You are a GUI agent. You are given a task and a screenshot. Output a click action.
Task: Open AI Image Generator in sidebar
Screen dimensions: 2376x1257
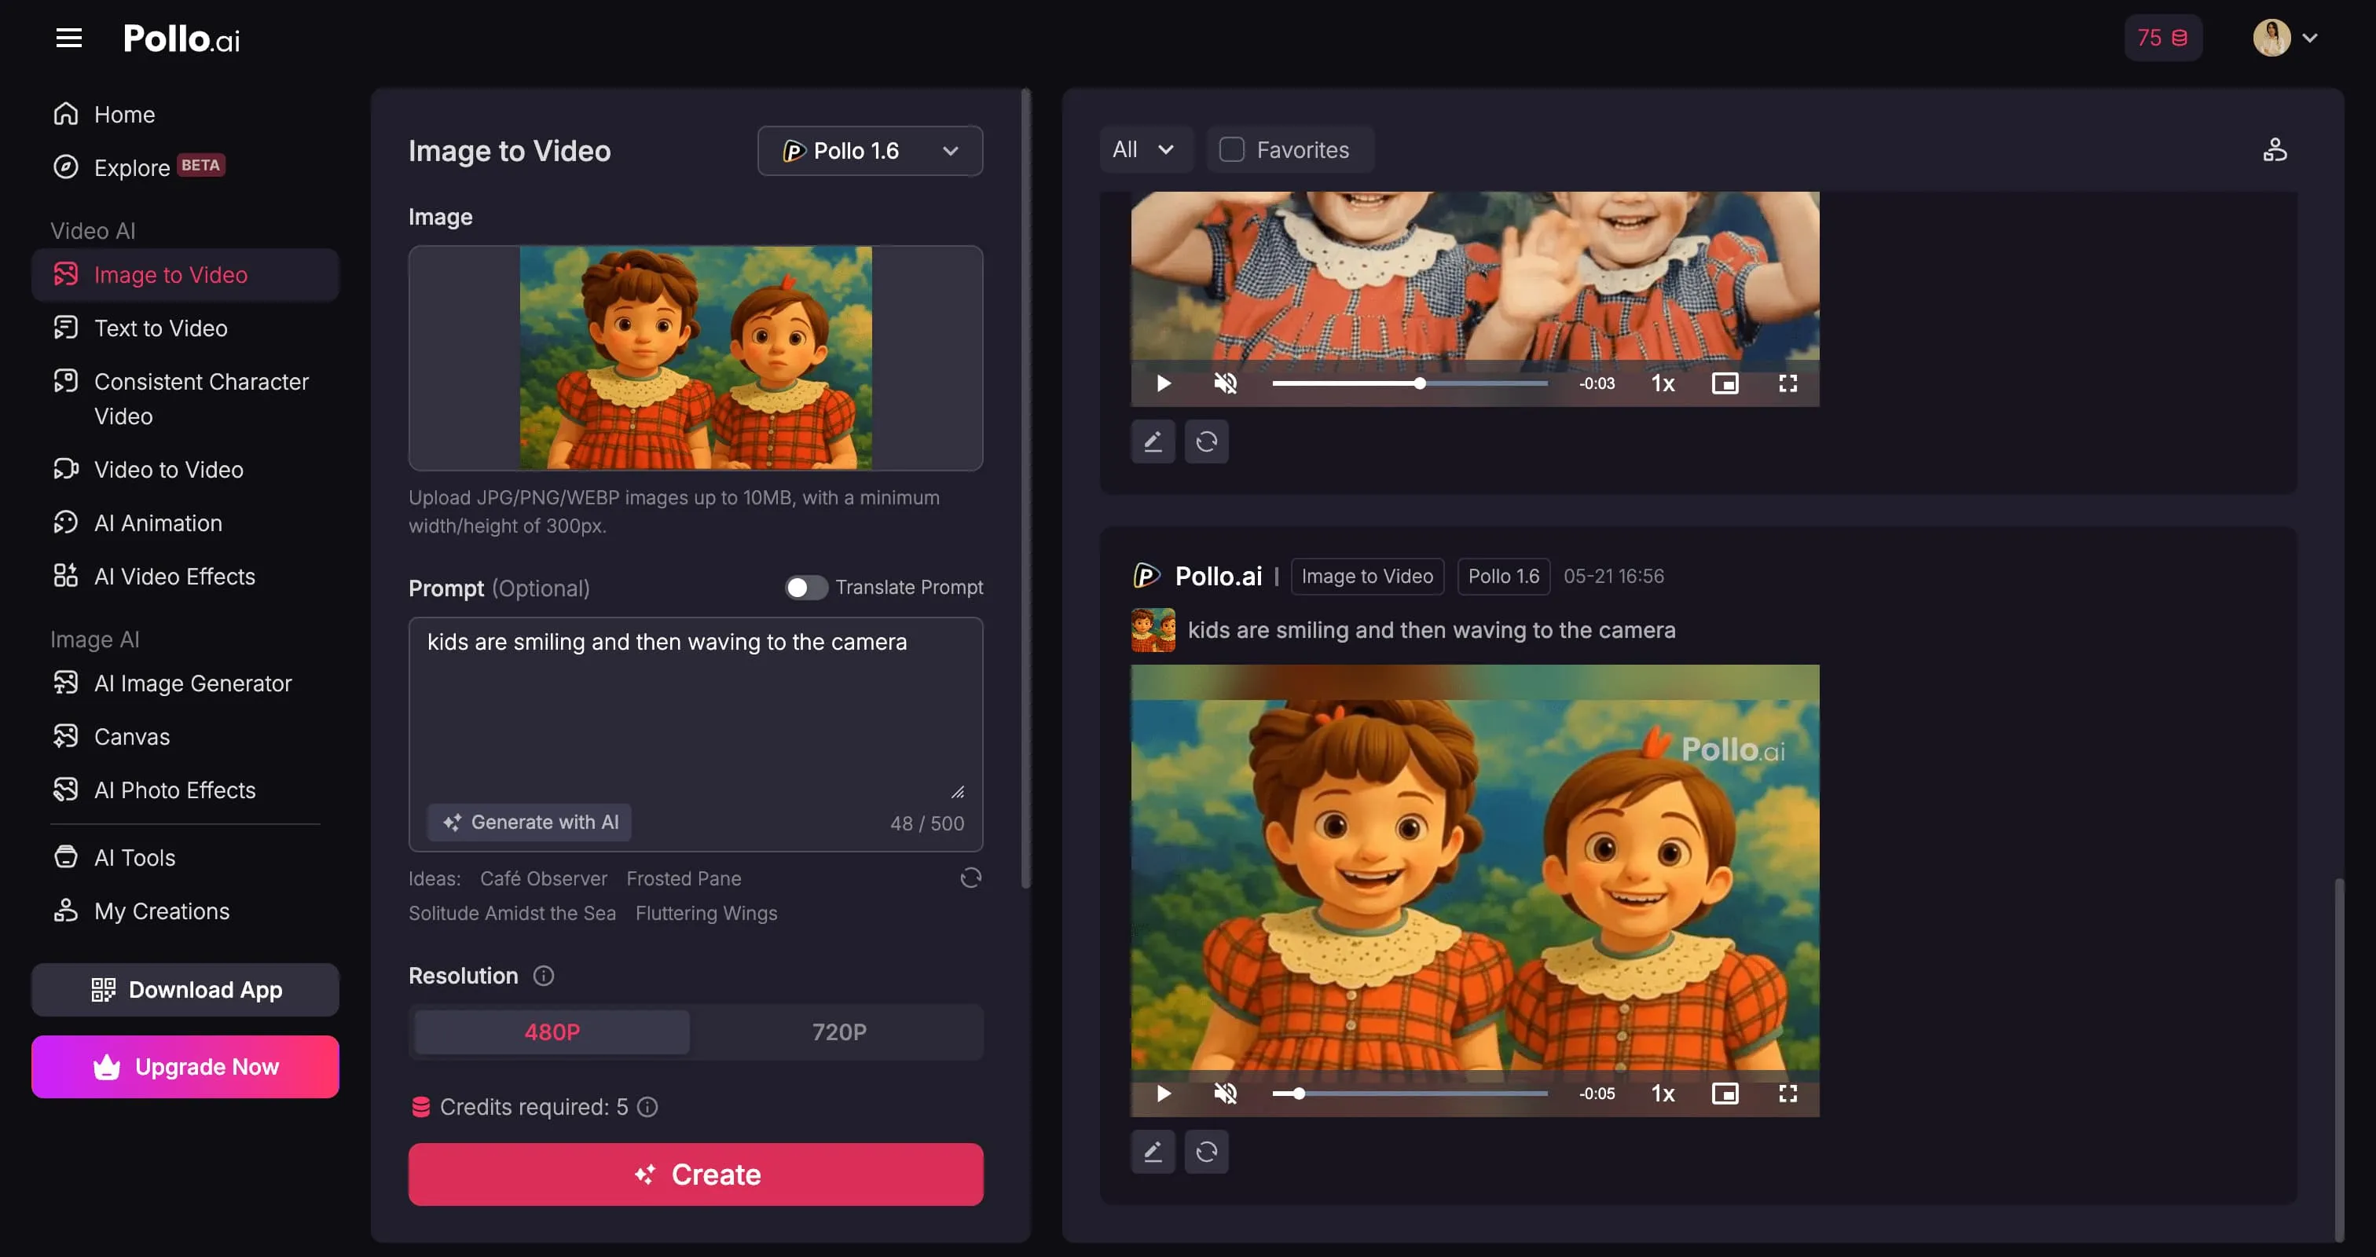(x=192, y=683)
